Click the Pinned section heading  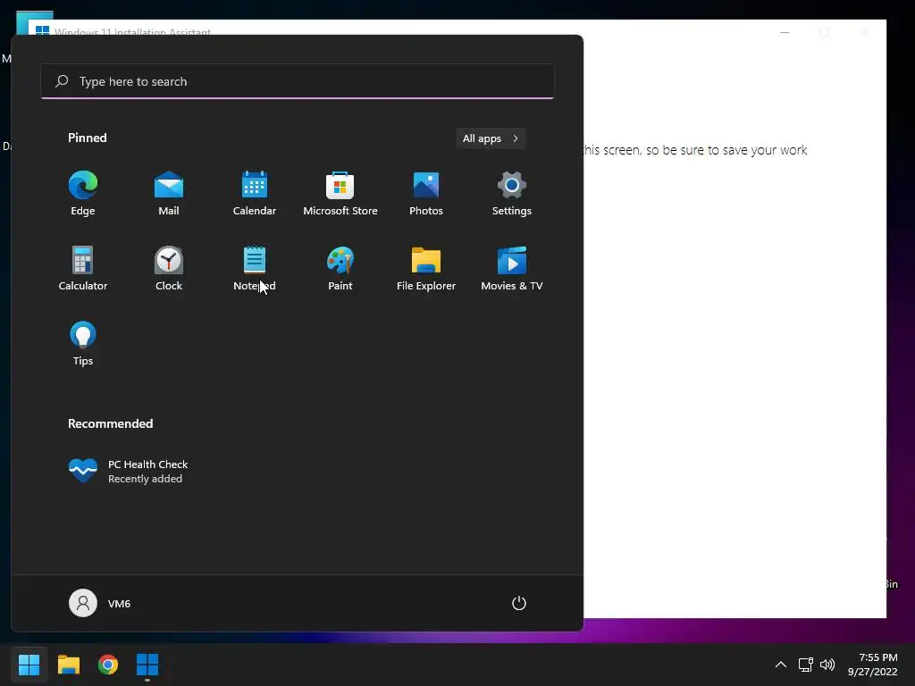tap(88, 138)
